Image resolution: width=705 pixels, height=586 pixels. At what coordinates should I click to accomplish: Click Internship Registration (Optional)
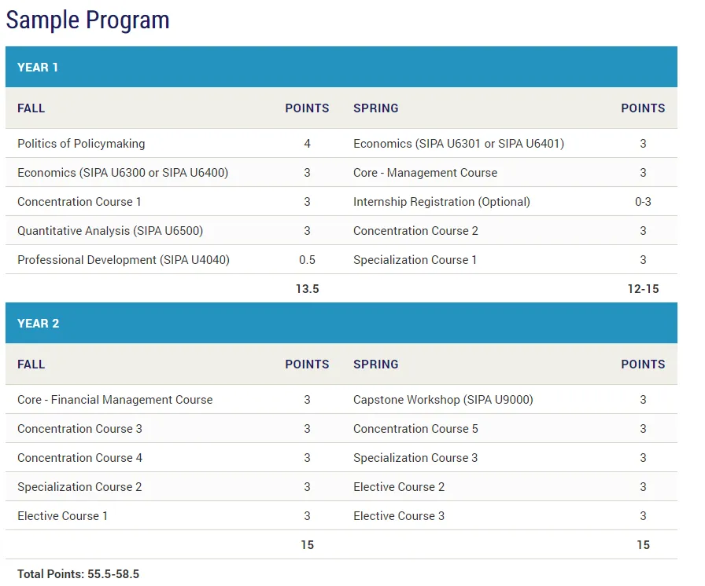click(441, 202)
